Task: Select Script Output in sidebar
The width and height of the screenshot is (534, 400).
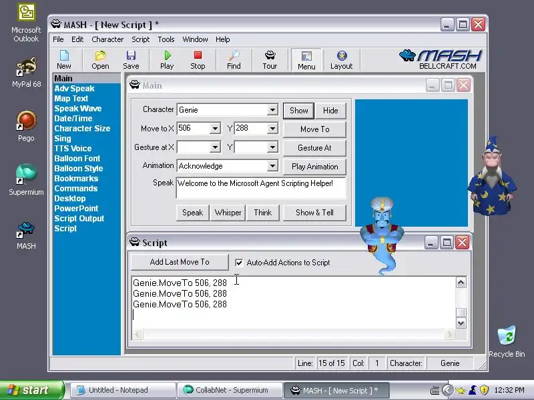Action: pyautogui.click(x=79, y=219)
